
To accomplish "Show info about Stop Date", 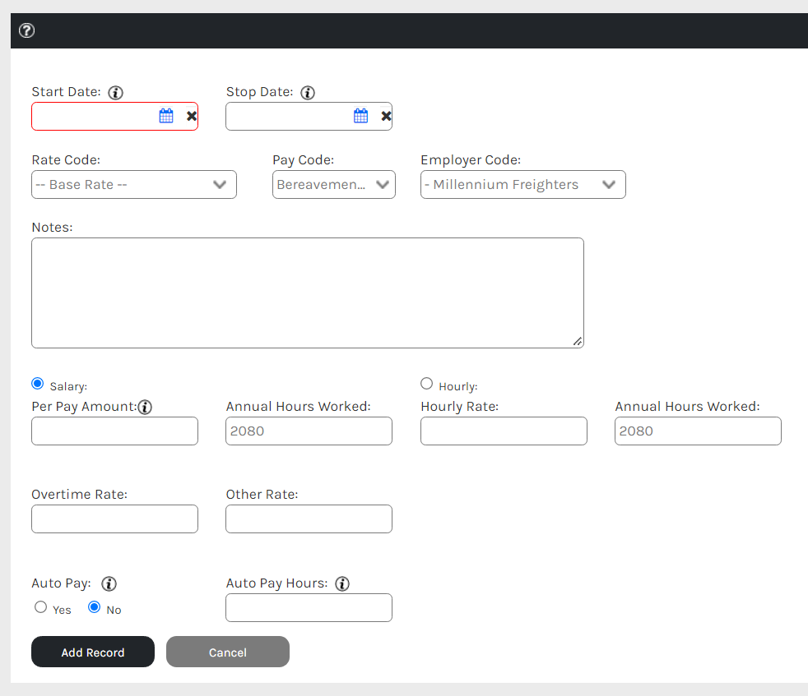I will coord(308,93).
